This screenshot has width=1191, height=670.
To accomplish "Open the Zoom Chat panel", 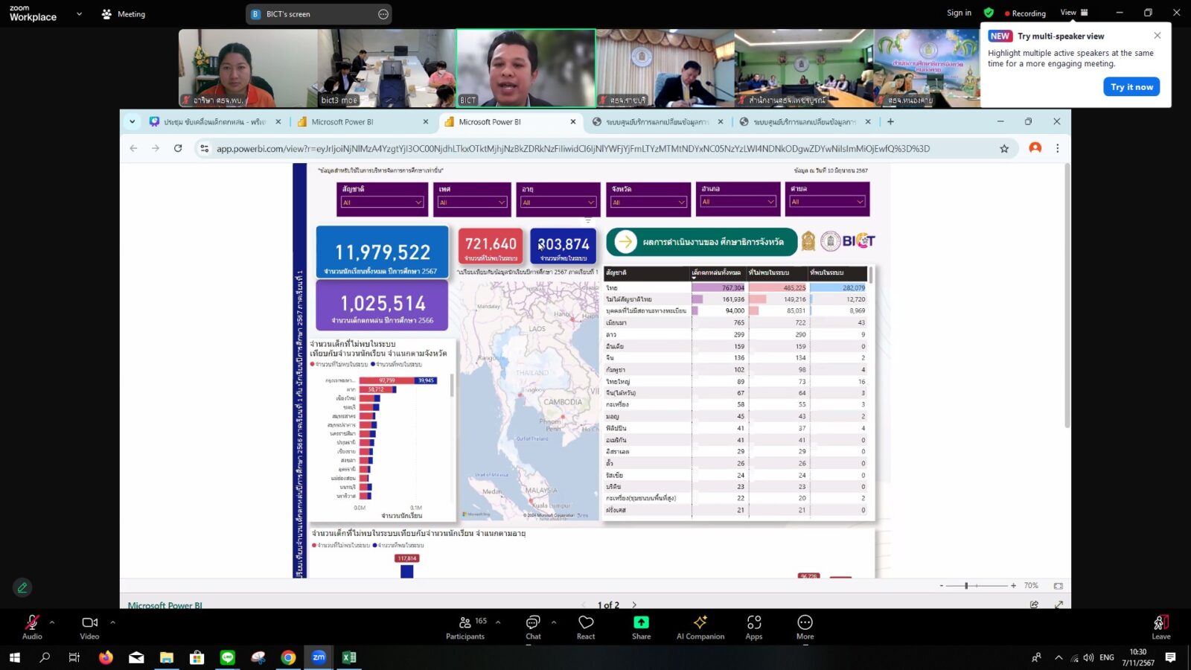I will click(x=533, y=627).
